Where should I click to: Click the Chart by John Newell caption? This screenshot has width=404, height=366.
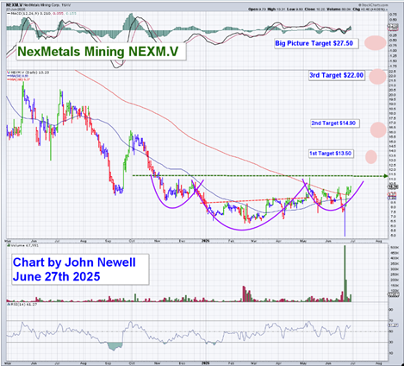pyautogui.click(x=80, y=269)
